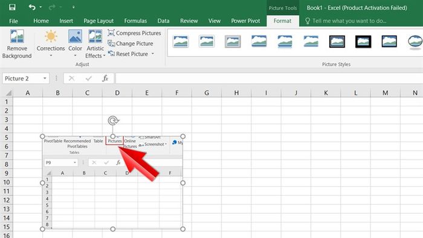The image size is (423, 238).
Task: Open the Color adjustment menu
Action: coord(75,44)
